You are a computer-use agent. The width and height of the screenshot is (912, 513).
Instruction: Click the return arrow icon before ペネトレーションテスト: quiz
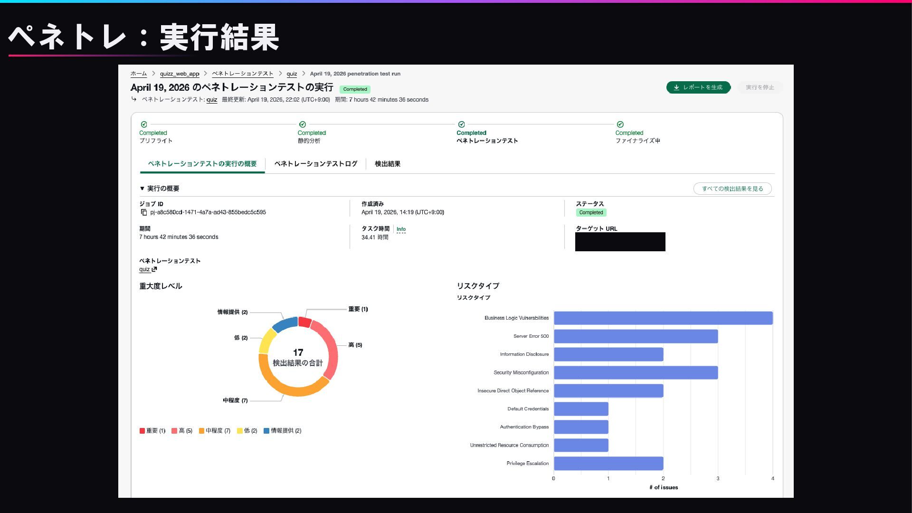click(134, 99)
